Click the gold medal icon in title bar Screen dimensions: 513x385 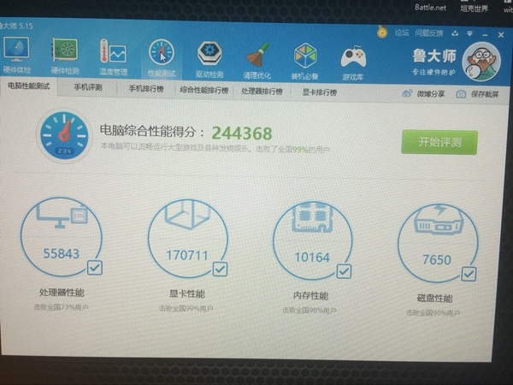(x=382, y=32)
